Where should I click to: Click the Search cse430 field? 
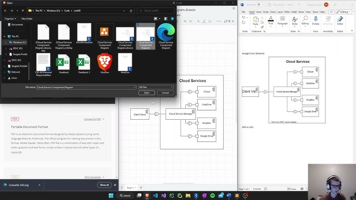156,11
